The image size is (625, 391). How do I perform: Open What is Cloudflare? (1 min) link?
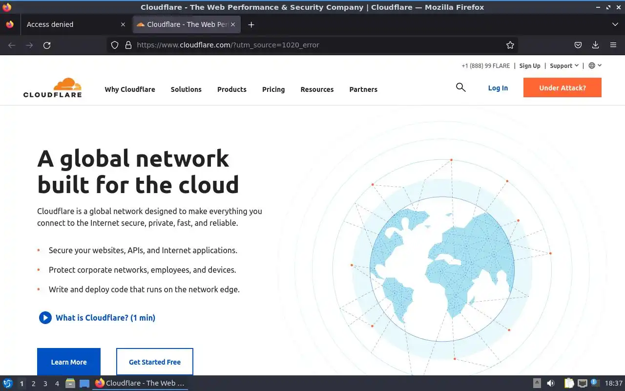point(105,318)
